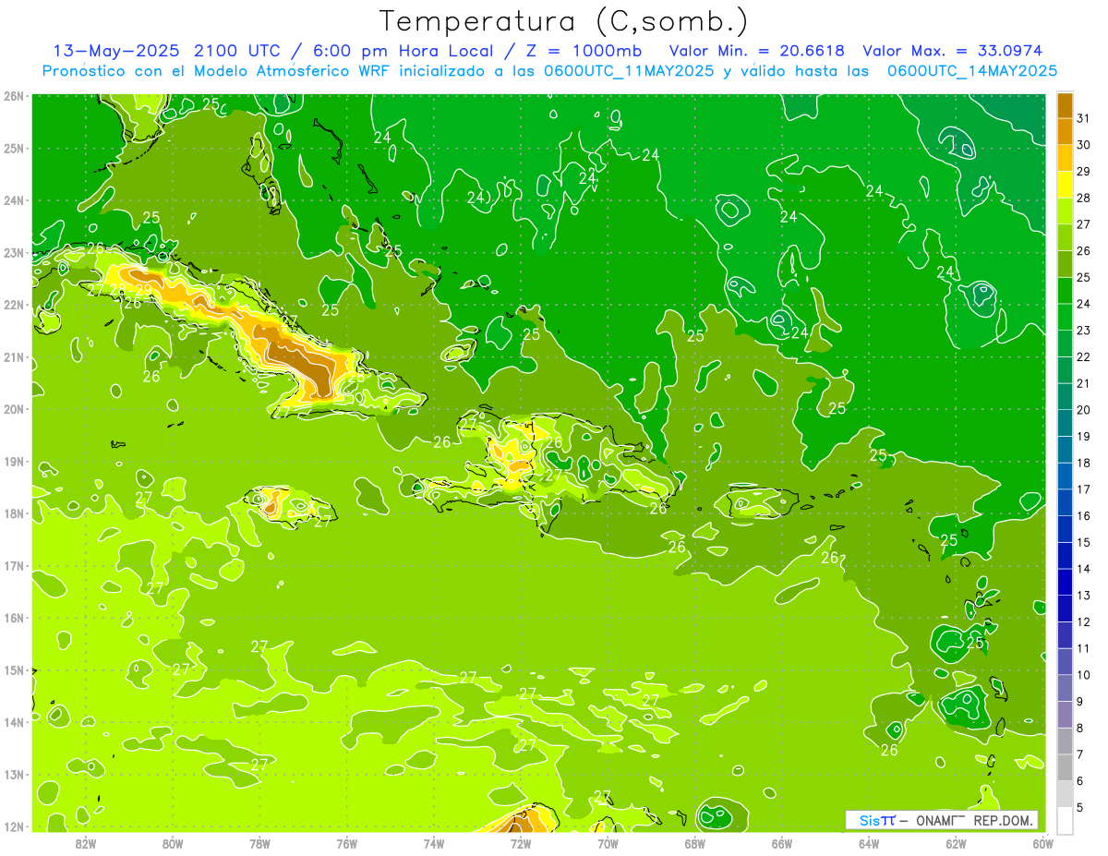Viewport: 1108px width, 856px height.
Task: Click the latitude label '13N'
Action: click(x=14, y=774)
